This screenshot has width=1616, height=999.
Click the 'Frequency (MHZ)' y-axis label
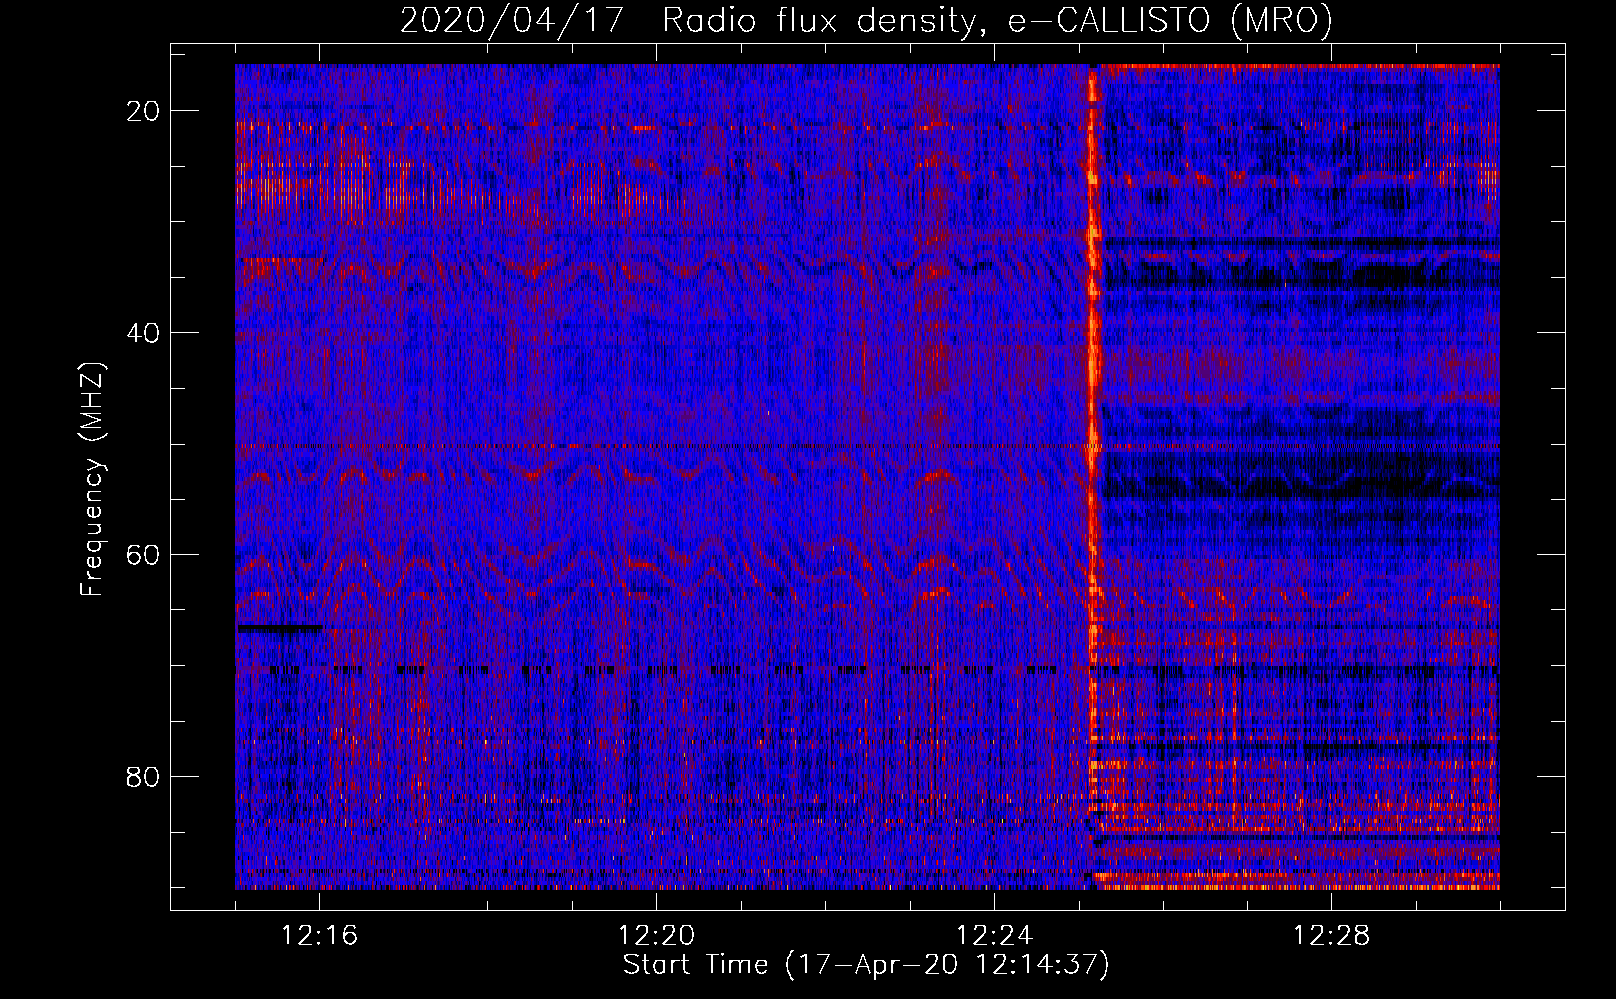pyautogui.click(x=92, y=480)
